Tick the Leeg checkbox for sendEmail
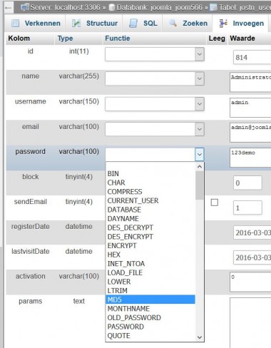The height and width of the screenshot is (348, 271). click(x=215, y=203)
